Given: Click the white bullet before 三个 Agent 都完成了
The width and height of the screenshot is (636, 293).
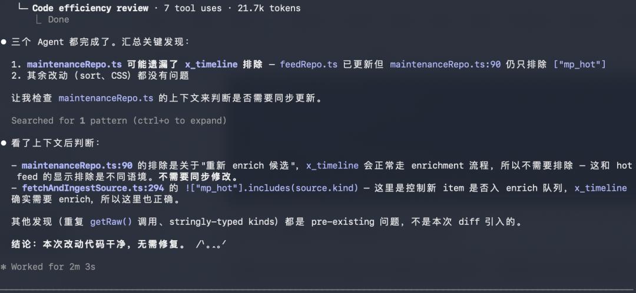Looking at the screenshot, I should coord(4,42).
